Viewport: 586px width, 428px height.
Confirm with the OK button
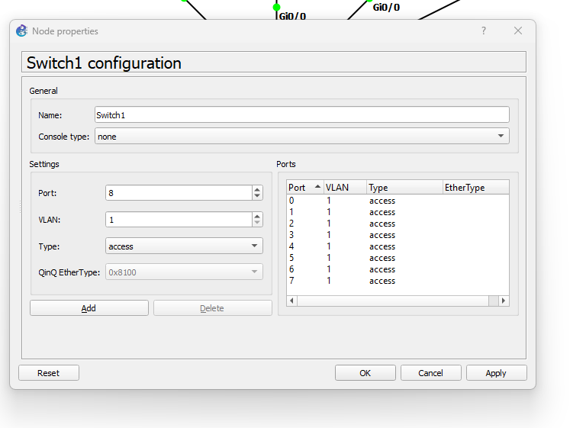pyautogui.click(x=365, y=372)
